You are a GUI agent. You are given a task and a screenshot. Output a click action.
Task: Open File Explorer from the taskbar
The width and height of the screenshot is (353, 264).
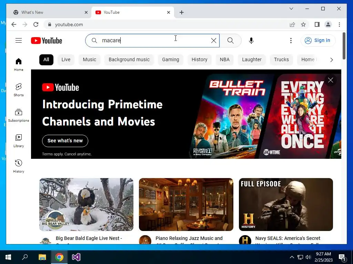[x=42, y=257]
